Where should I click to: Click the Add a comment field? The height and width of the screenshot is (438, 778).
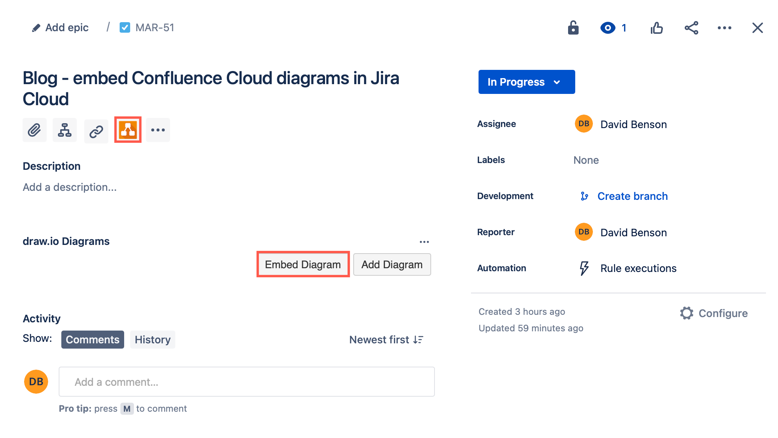click(246, 382)
